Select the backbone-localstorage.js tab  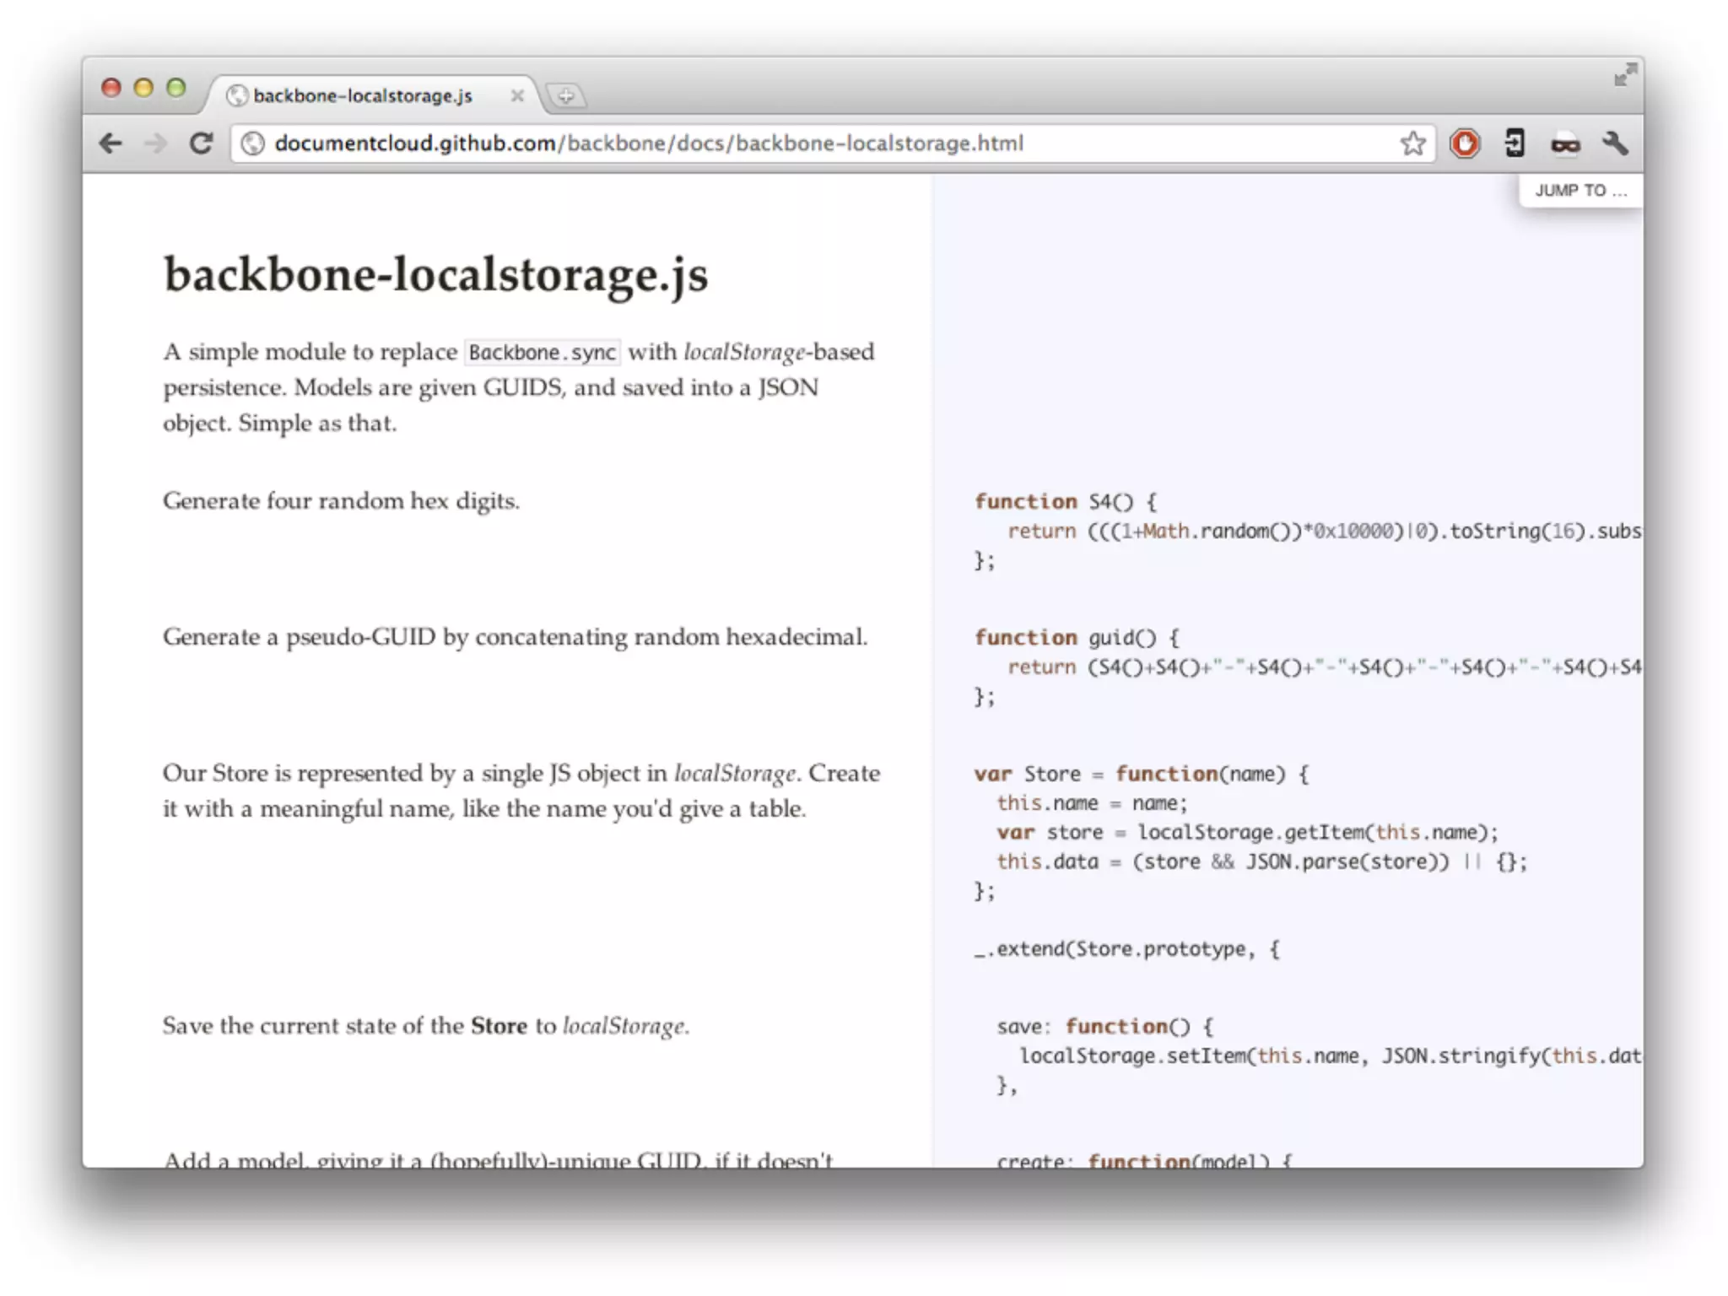[x=363, y=95]
